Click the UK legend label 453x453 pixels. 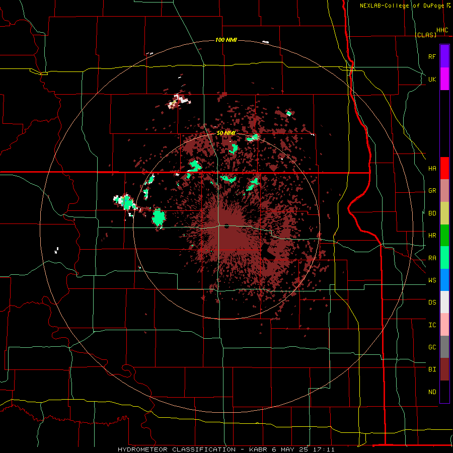(x=432, y=79)
